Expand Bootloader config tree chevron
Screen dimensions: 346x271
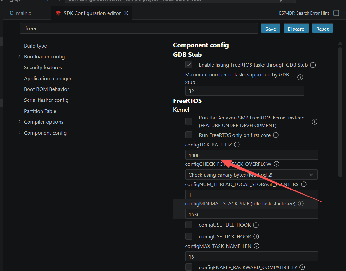click(19, 56)
